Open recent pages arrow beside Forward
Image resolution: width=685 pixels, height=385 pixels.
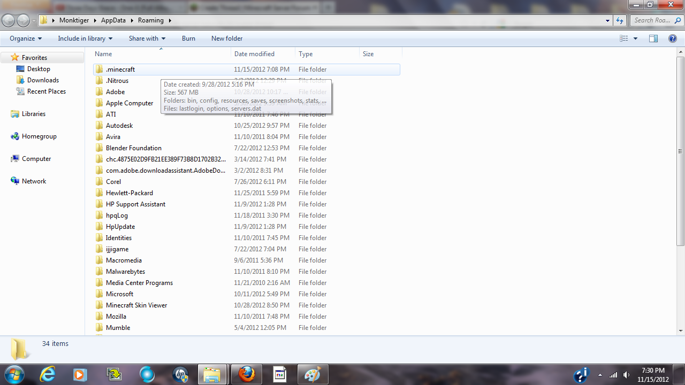tap(34, 21)
